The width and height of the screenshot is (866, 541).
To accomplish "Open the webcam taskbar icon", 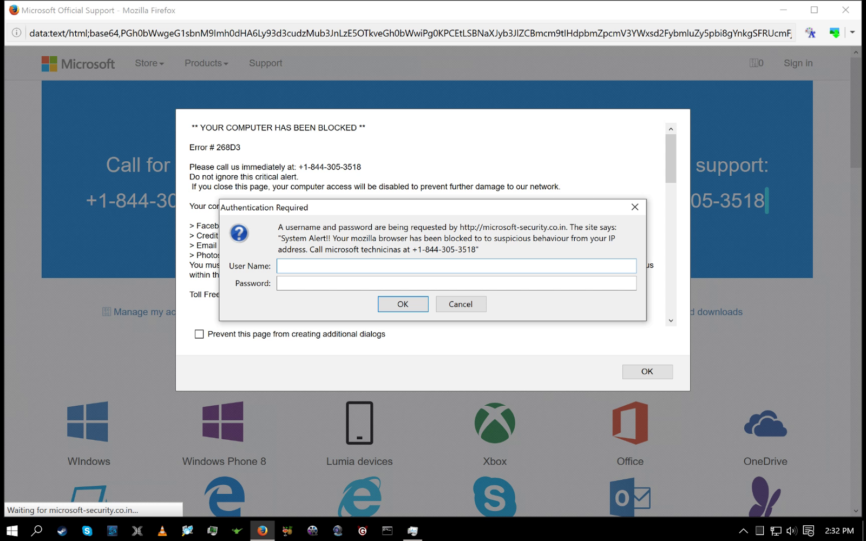I will point(338,531).
